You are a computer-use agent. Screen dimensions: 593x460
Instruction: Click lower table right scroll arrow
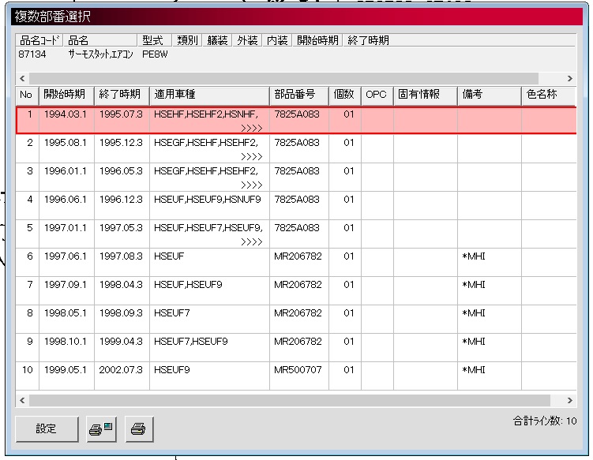(x=569, y=400)
